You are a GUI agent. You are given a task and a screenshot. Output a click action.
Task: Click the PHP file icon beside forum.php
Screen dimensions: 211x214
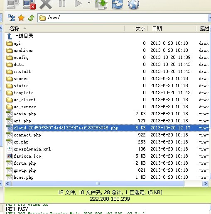10,163
